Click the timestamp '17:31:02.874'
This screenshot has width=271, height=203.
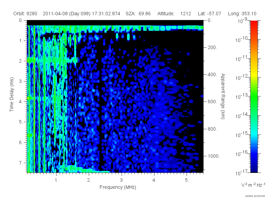tap(106, 14)
